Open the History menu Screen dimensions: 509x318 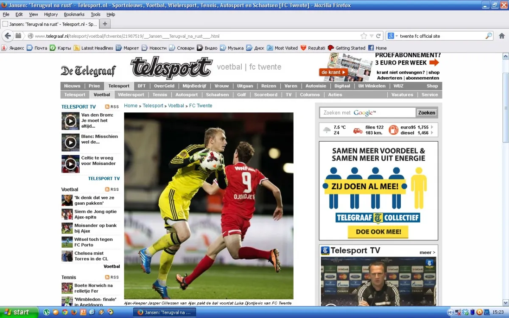click(51, 14)
